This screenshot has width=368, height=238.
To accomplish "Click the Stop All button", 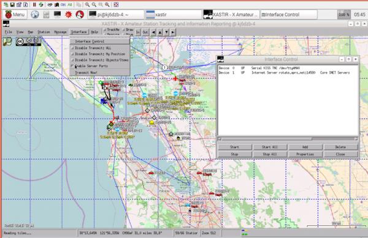I will pyautogui.click(x=270, y=154).
